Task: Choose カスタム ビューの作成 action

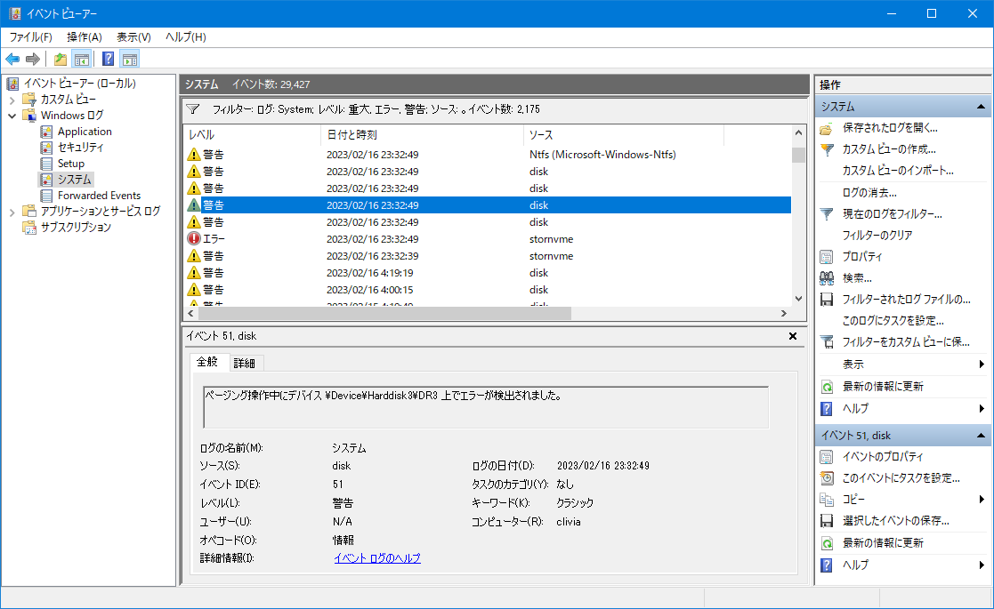Action: click(889, 149)
